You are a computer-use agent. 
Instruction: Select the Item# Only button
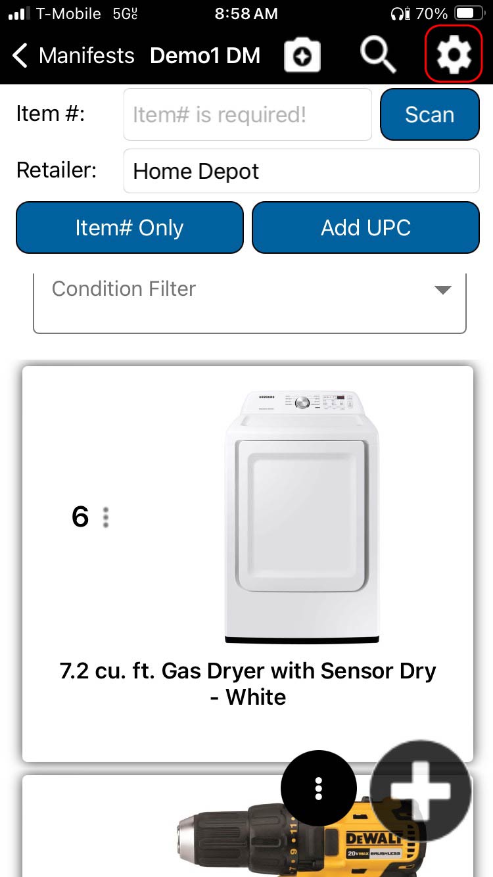coord(129,227)
